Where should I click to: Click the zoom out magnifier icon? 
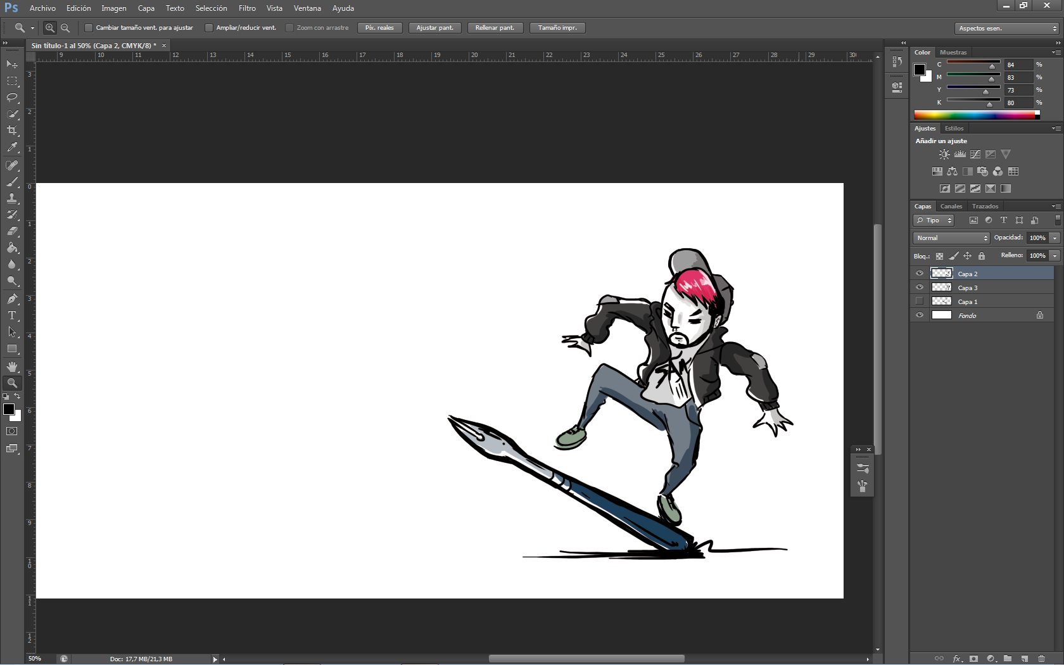[x=65, y=28]
